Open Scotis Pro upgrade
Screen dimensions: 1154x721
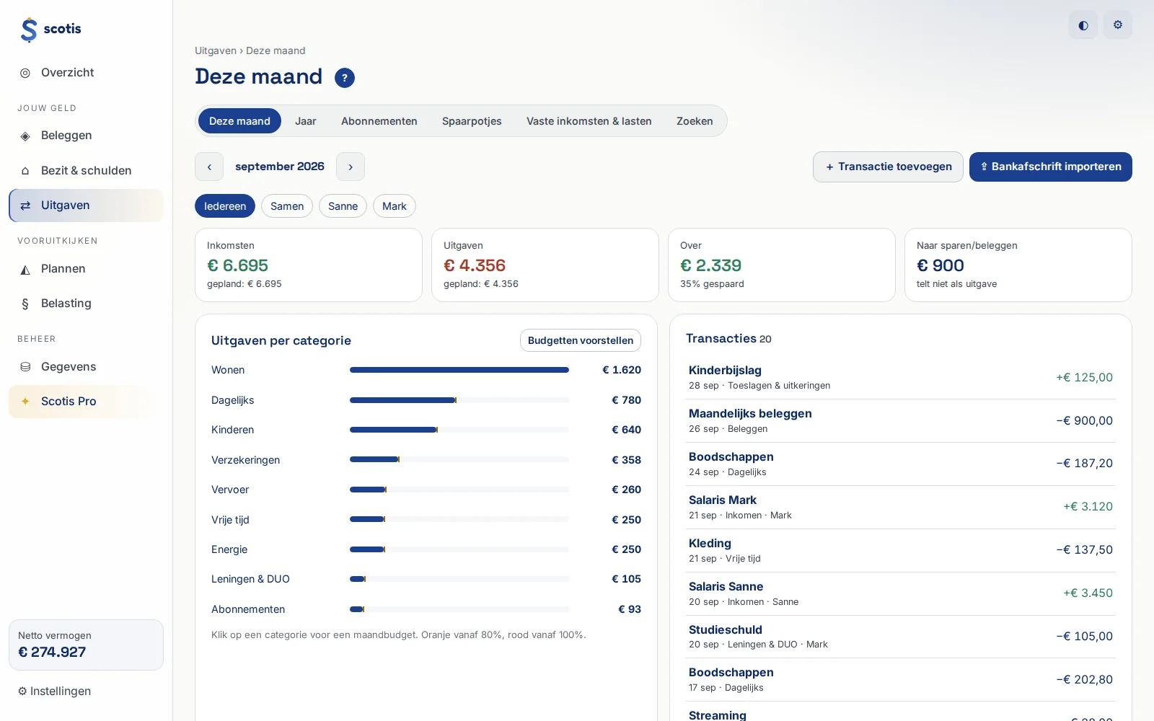click(x=86, y=402)
